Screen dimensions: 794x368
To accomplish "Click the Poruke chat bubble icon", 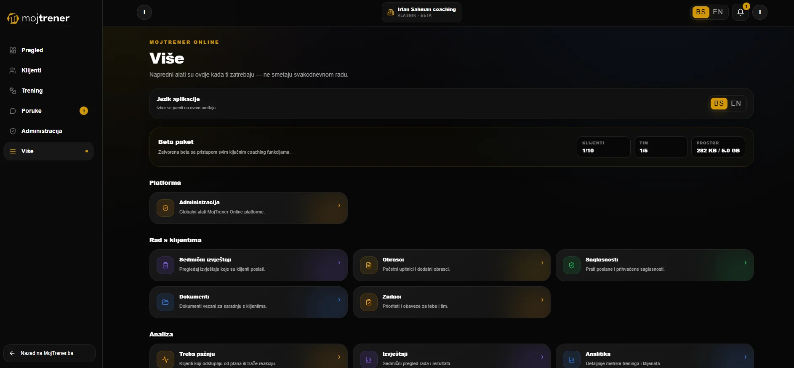I will click(x=13, y=111).
